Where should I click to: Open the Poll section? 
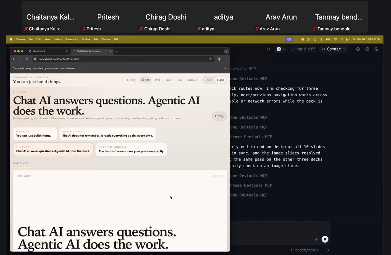(157, 80)
